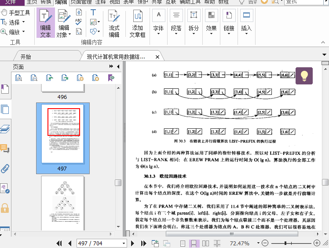The width and height of the screenshot is (329, 248).
Task: Click the zoom in page thumbnails icon
Action: coord(18,78)
